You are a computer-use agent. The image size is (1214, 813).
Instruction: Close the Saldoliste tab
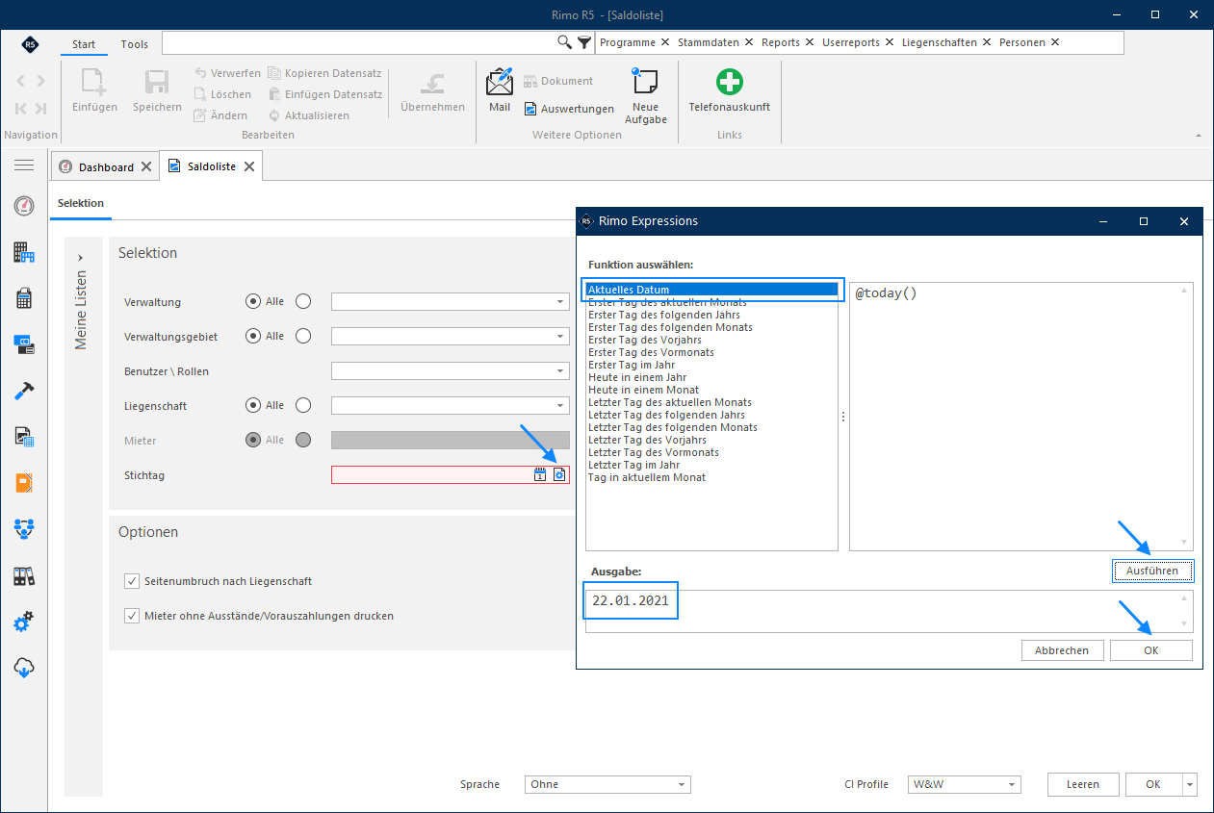(x=248, y=166)
